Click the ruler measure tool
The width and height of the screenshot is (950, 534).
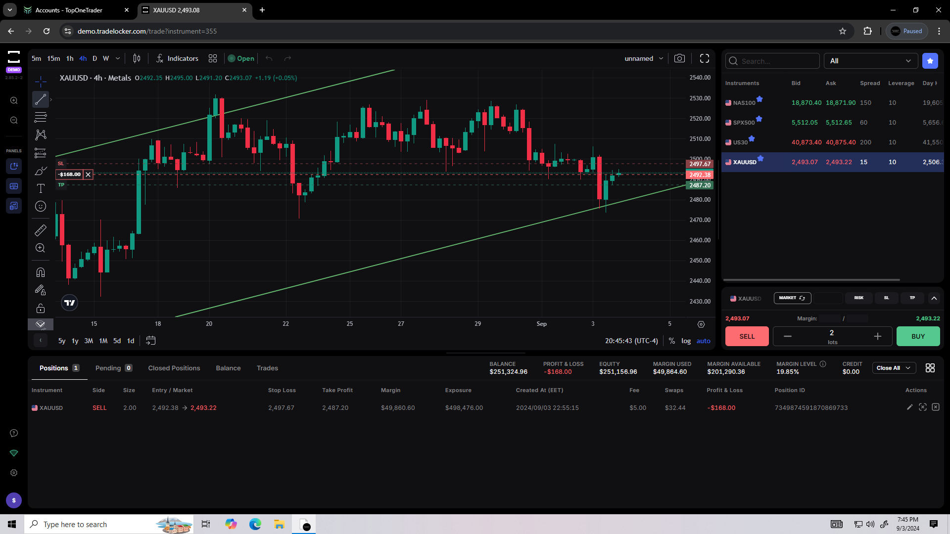tap(41, 230)
